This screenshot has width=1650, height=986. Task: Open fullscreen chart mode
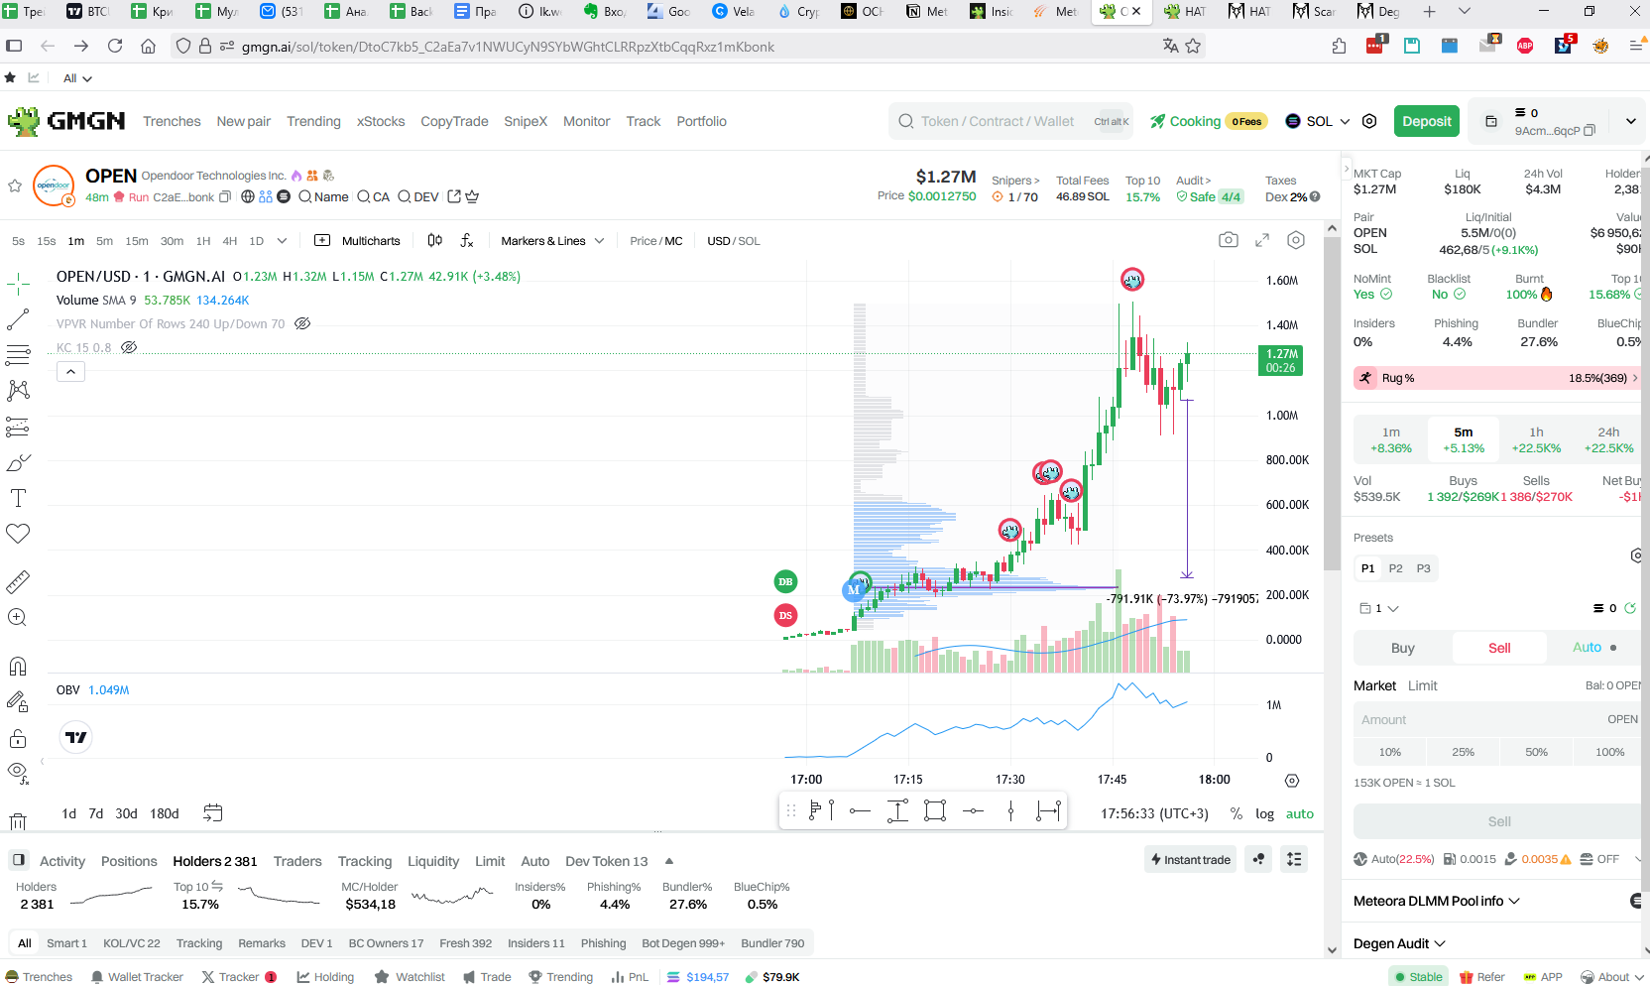1262,240
